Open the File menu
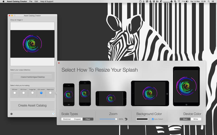Screen dimensions: 217x135 (x=31, y=1)
